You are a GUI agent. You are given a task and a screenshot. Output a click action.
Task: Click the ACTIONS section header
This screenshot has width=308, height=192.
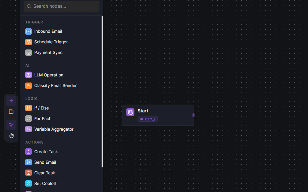[35, 142]
